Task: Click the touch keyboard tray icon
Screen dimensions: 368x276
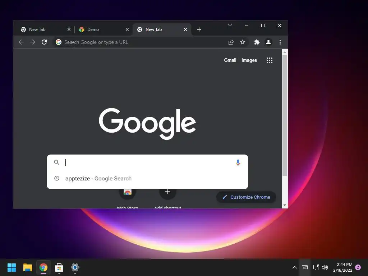Action: click(305, 267)
